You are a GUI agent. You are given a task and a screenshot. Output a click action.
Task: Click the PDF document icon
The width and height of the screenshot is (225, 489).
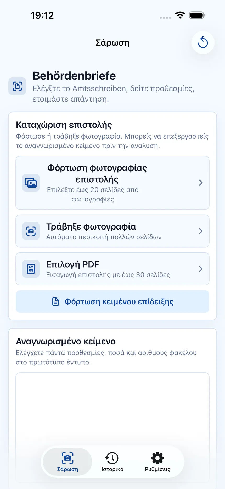click(x=31, y=269)
